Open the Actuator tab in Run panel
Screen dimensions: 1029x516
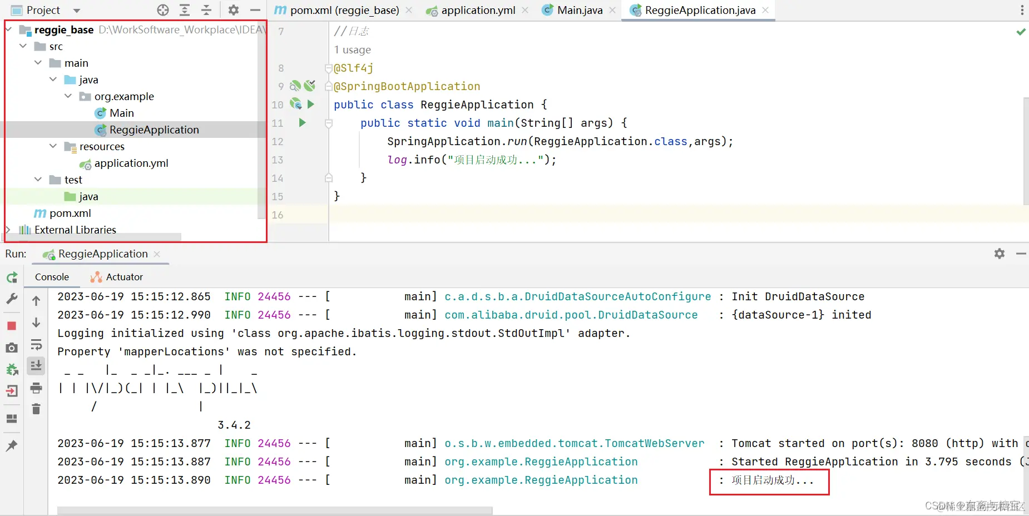(117, 277)
